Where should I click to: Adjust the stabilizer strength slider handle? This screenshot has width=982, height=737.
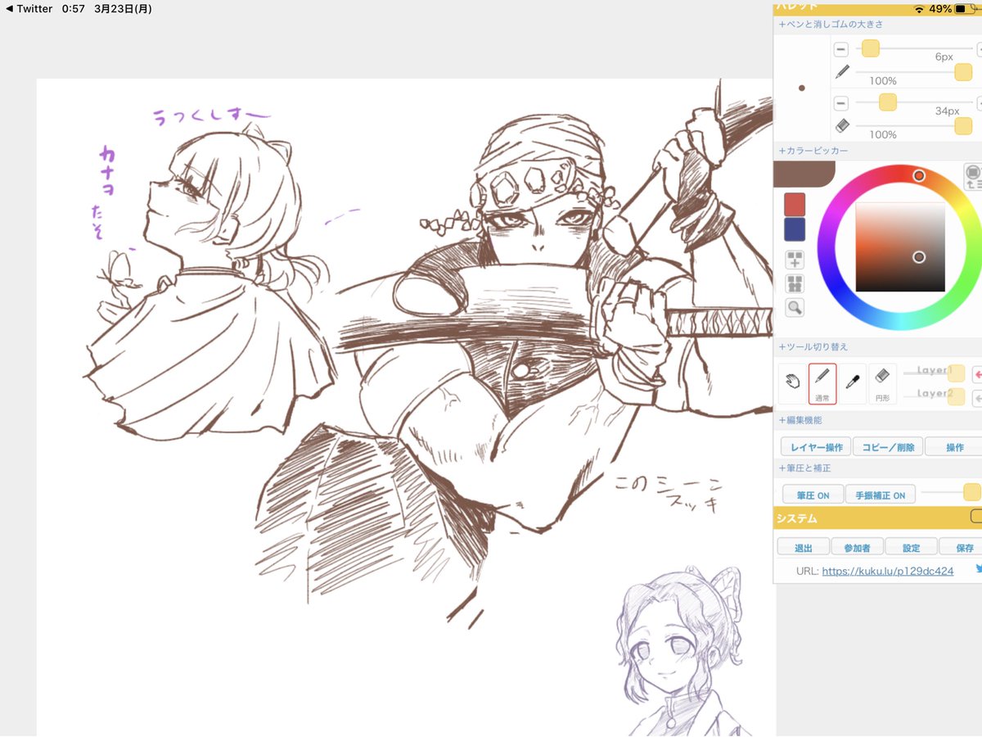pos(971,492)
